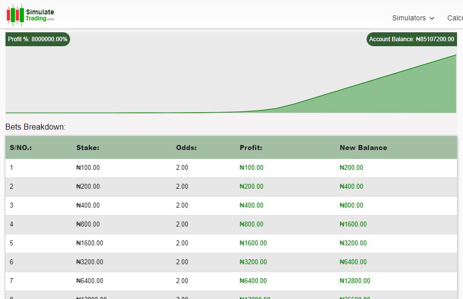Image resolution: width=463 pixels, height=299 pixels.
Task: Select the ₦200.00 stake in row 2
Action: tap(88, 187)
